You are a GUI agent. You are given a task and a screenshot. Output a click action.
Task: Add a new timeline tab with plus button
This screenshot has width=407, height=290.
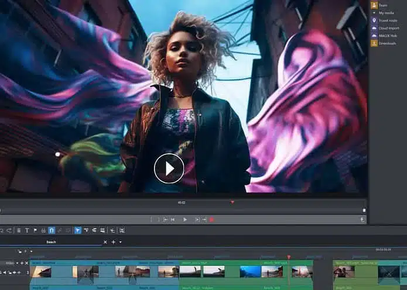(x=114, y=242)
